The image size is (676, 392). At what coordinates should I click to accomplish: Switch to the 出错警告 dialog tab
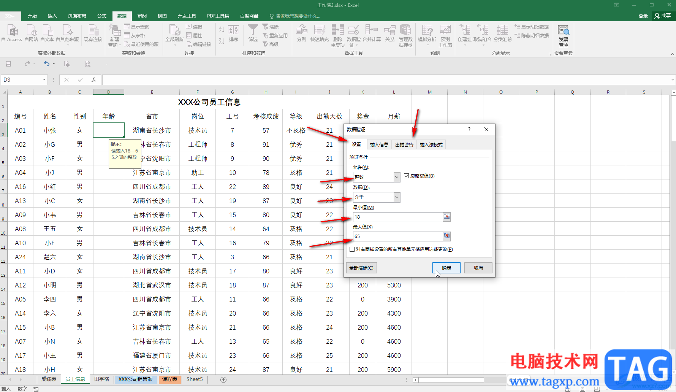pos(404,145)
